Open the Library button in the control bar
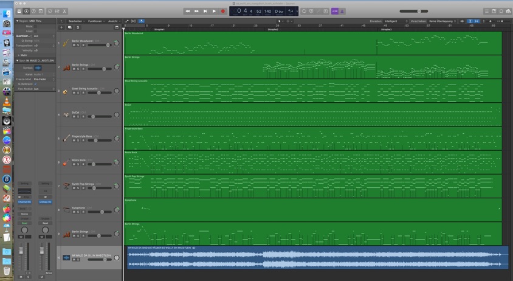 click(19, 11)
